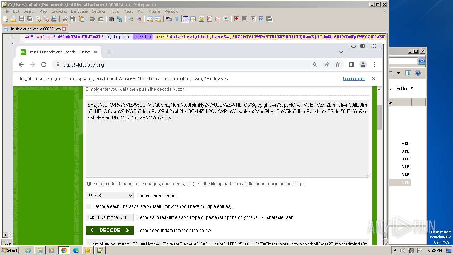The image size is (453, 255).
Task: Toggle Show All Characters pilcrow icon
Action: coord(177,19)
